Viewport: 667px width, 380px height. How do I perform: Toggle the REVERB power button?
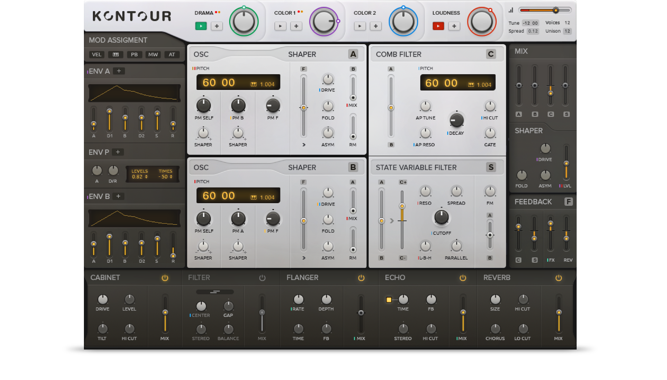pos(559,278)
